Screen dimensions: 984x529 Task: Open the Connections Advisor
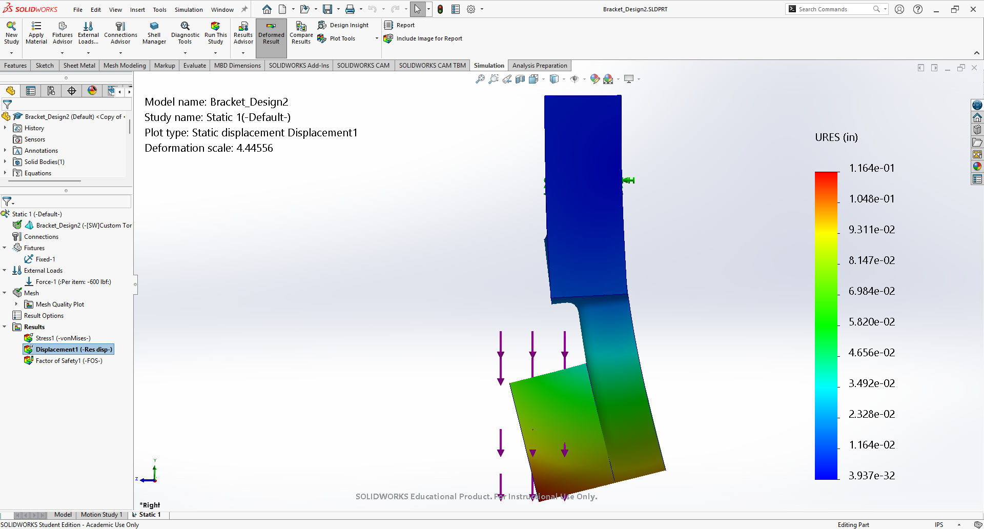[x=120, y=33]
